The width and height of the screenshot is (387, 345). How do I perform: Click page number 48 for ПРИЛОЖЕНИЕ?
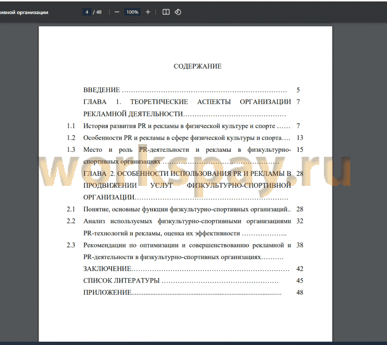(x=300, y=292)
